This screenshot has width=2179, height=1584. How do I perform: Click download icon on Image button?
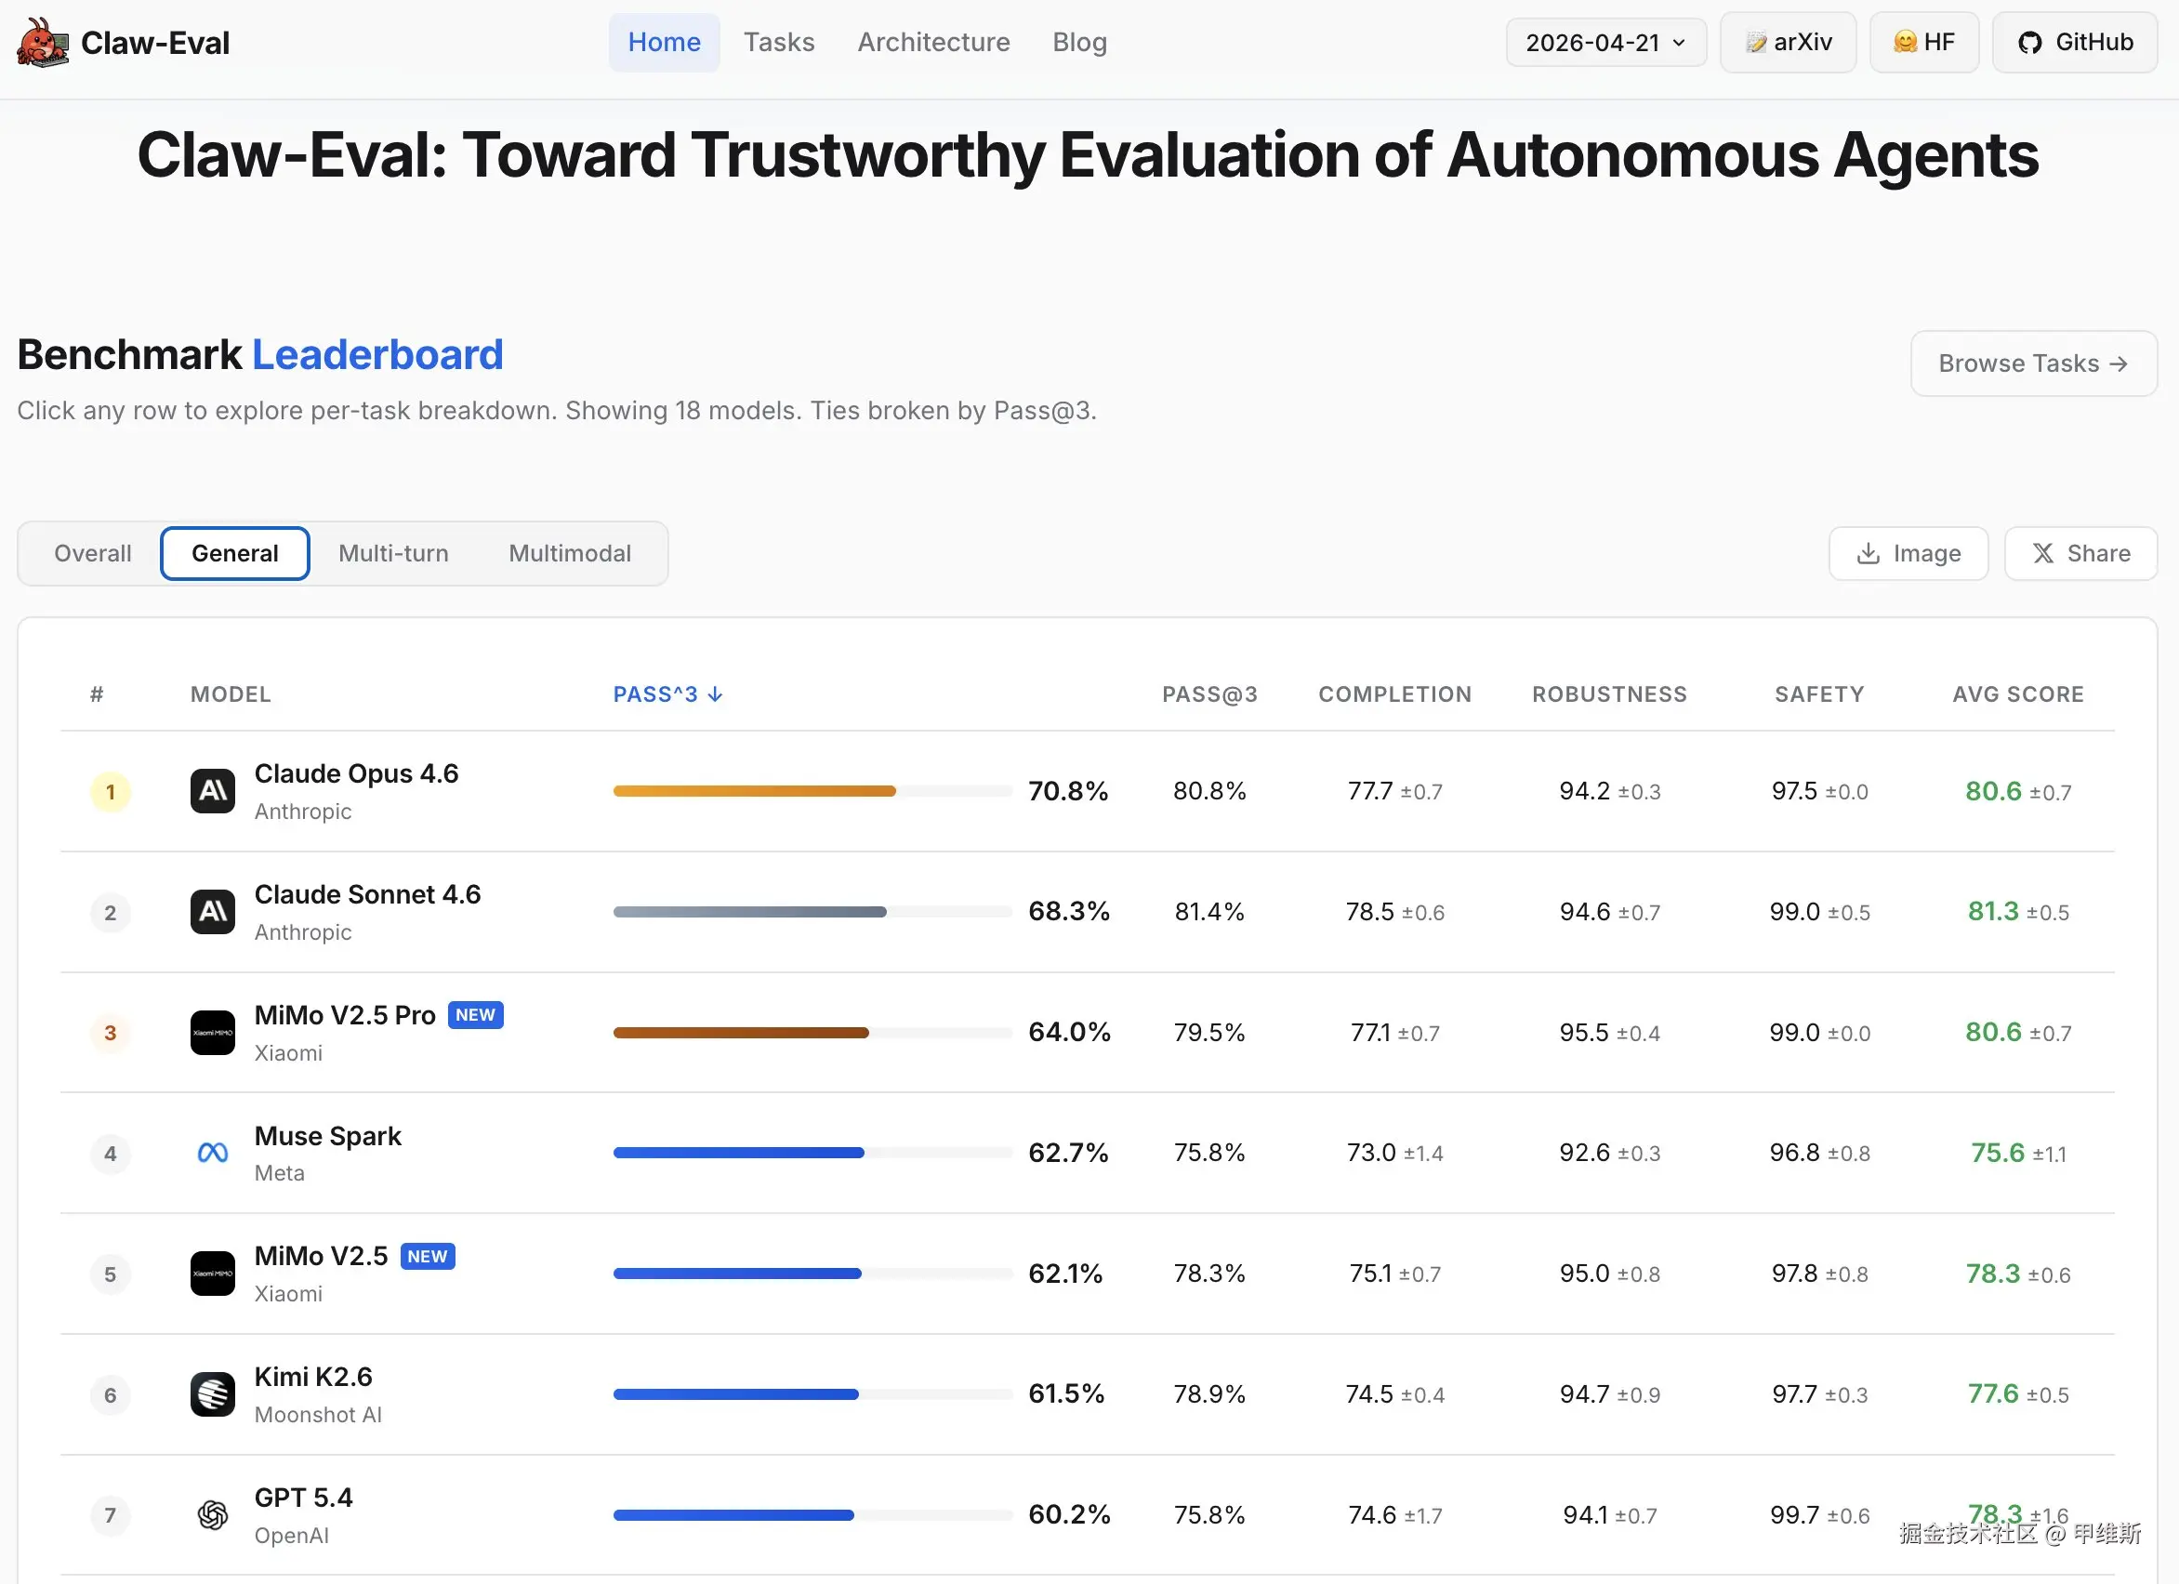[1868, 553]
